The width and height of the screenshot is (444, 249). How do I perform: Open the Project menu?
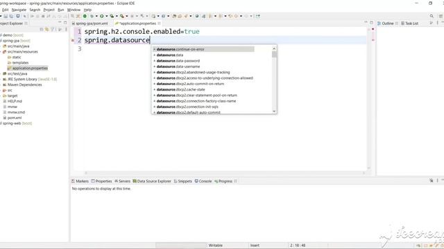[x=49, y=10]
